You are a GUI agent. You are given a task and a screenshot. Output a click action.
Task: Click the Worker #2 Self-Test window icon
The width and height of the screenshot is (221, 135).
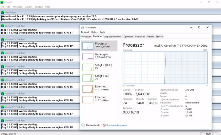point(3,39)
